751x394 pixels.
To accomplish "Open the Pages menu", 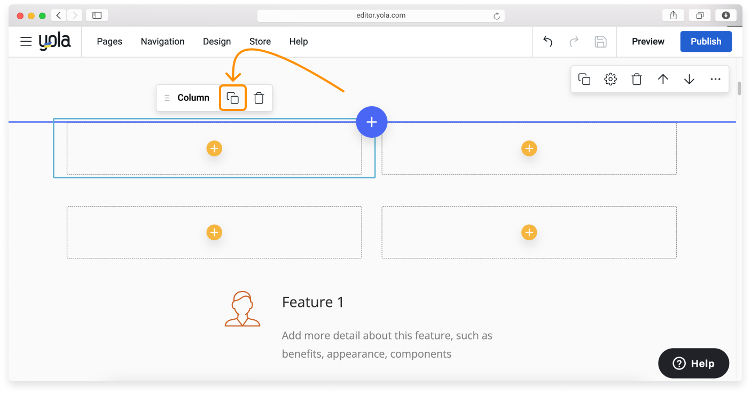I will (109, 42).
